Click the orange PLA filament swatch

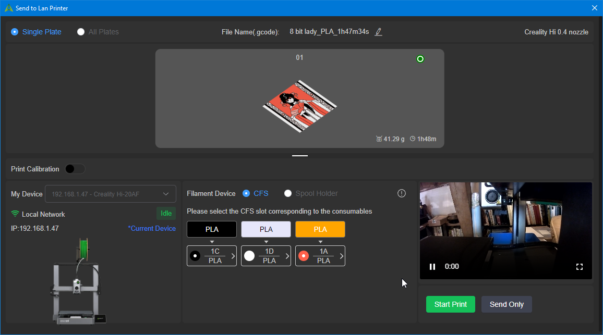click(320, 229)
